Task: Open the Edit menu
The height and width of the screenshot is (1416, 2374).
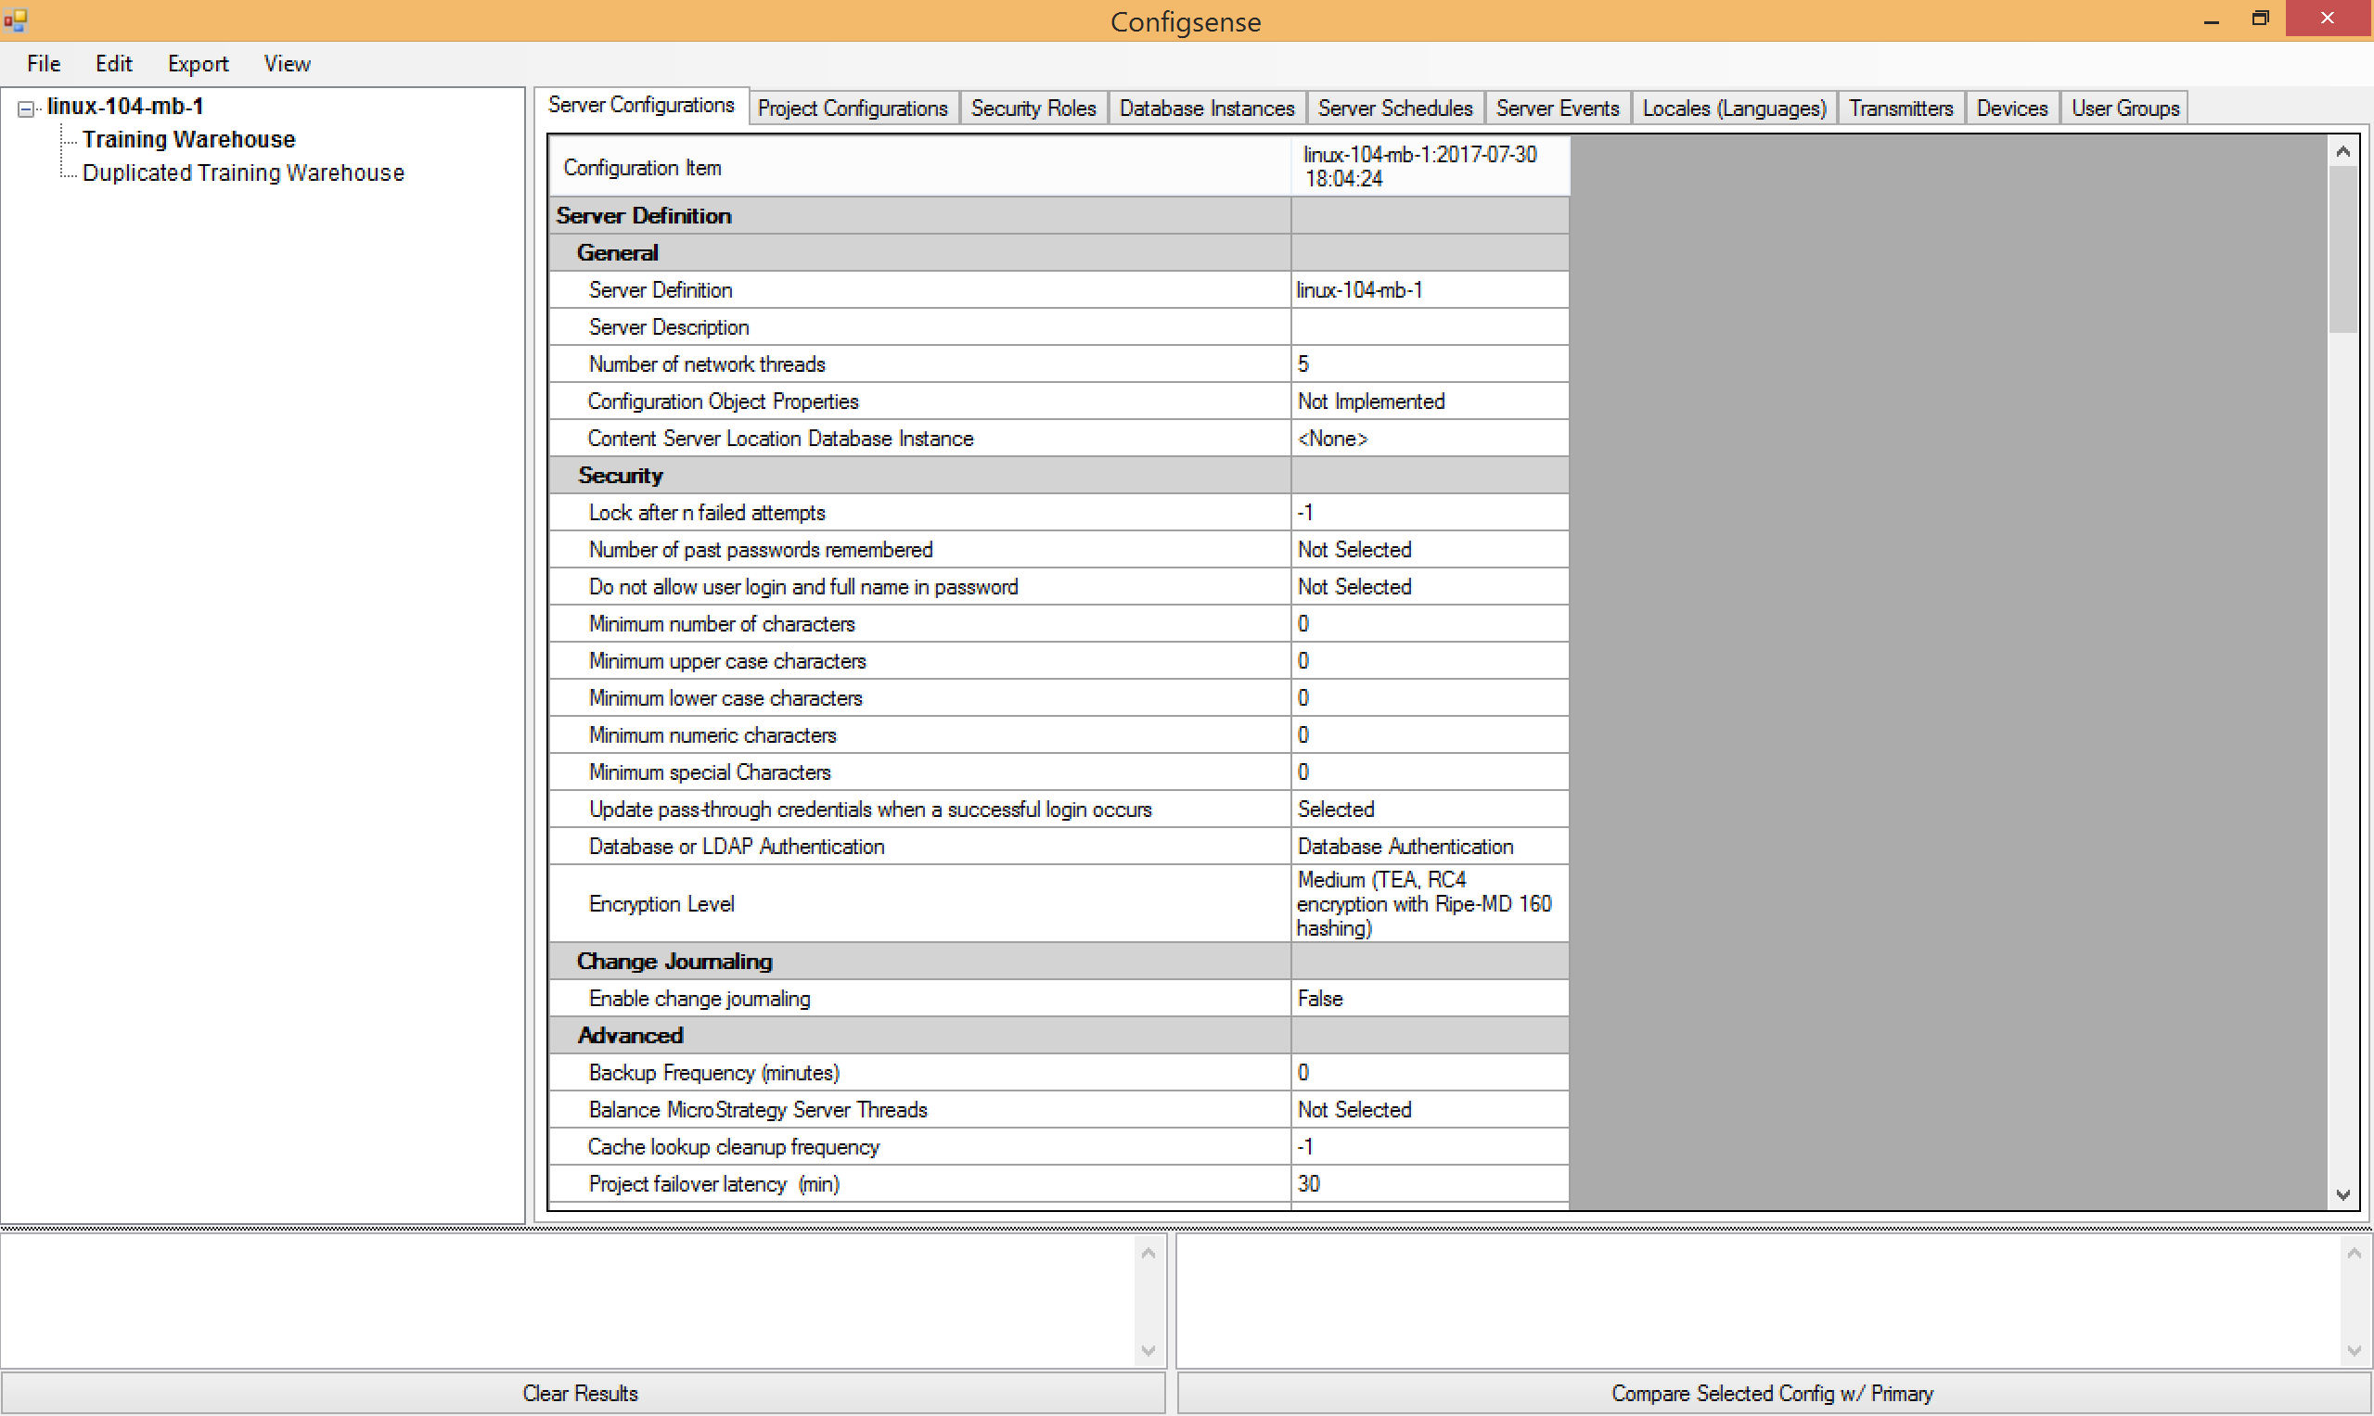Action: [x=112, y=64]
